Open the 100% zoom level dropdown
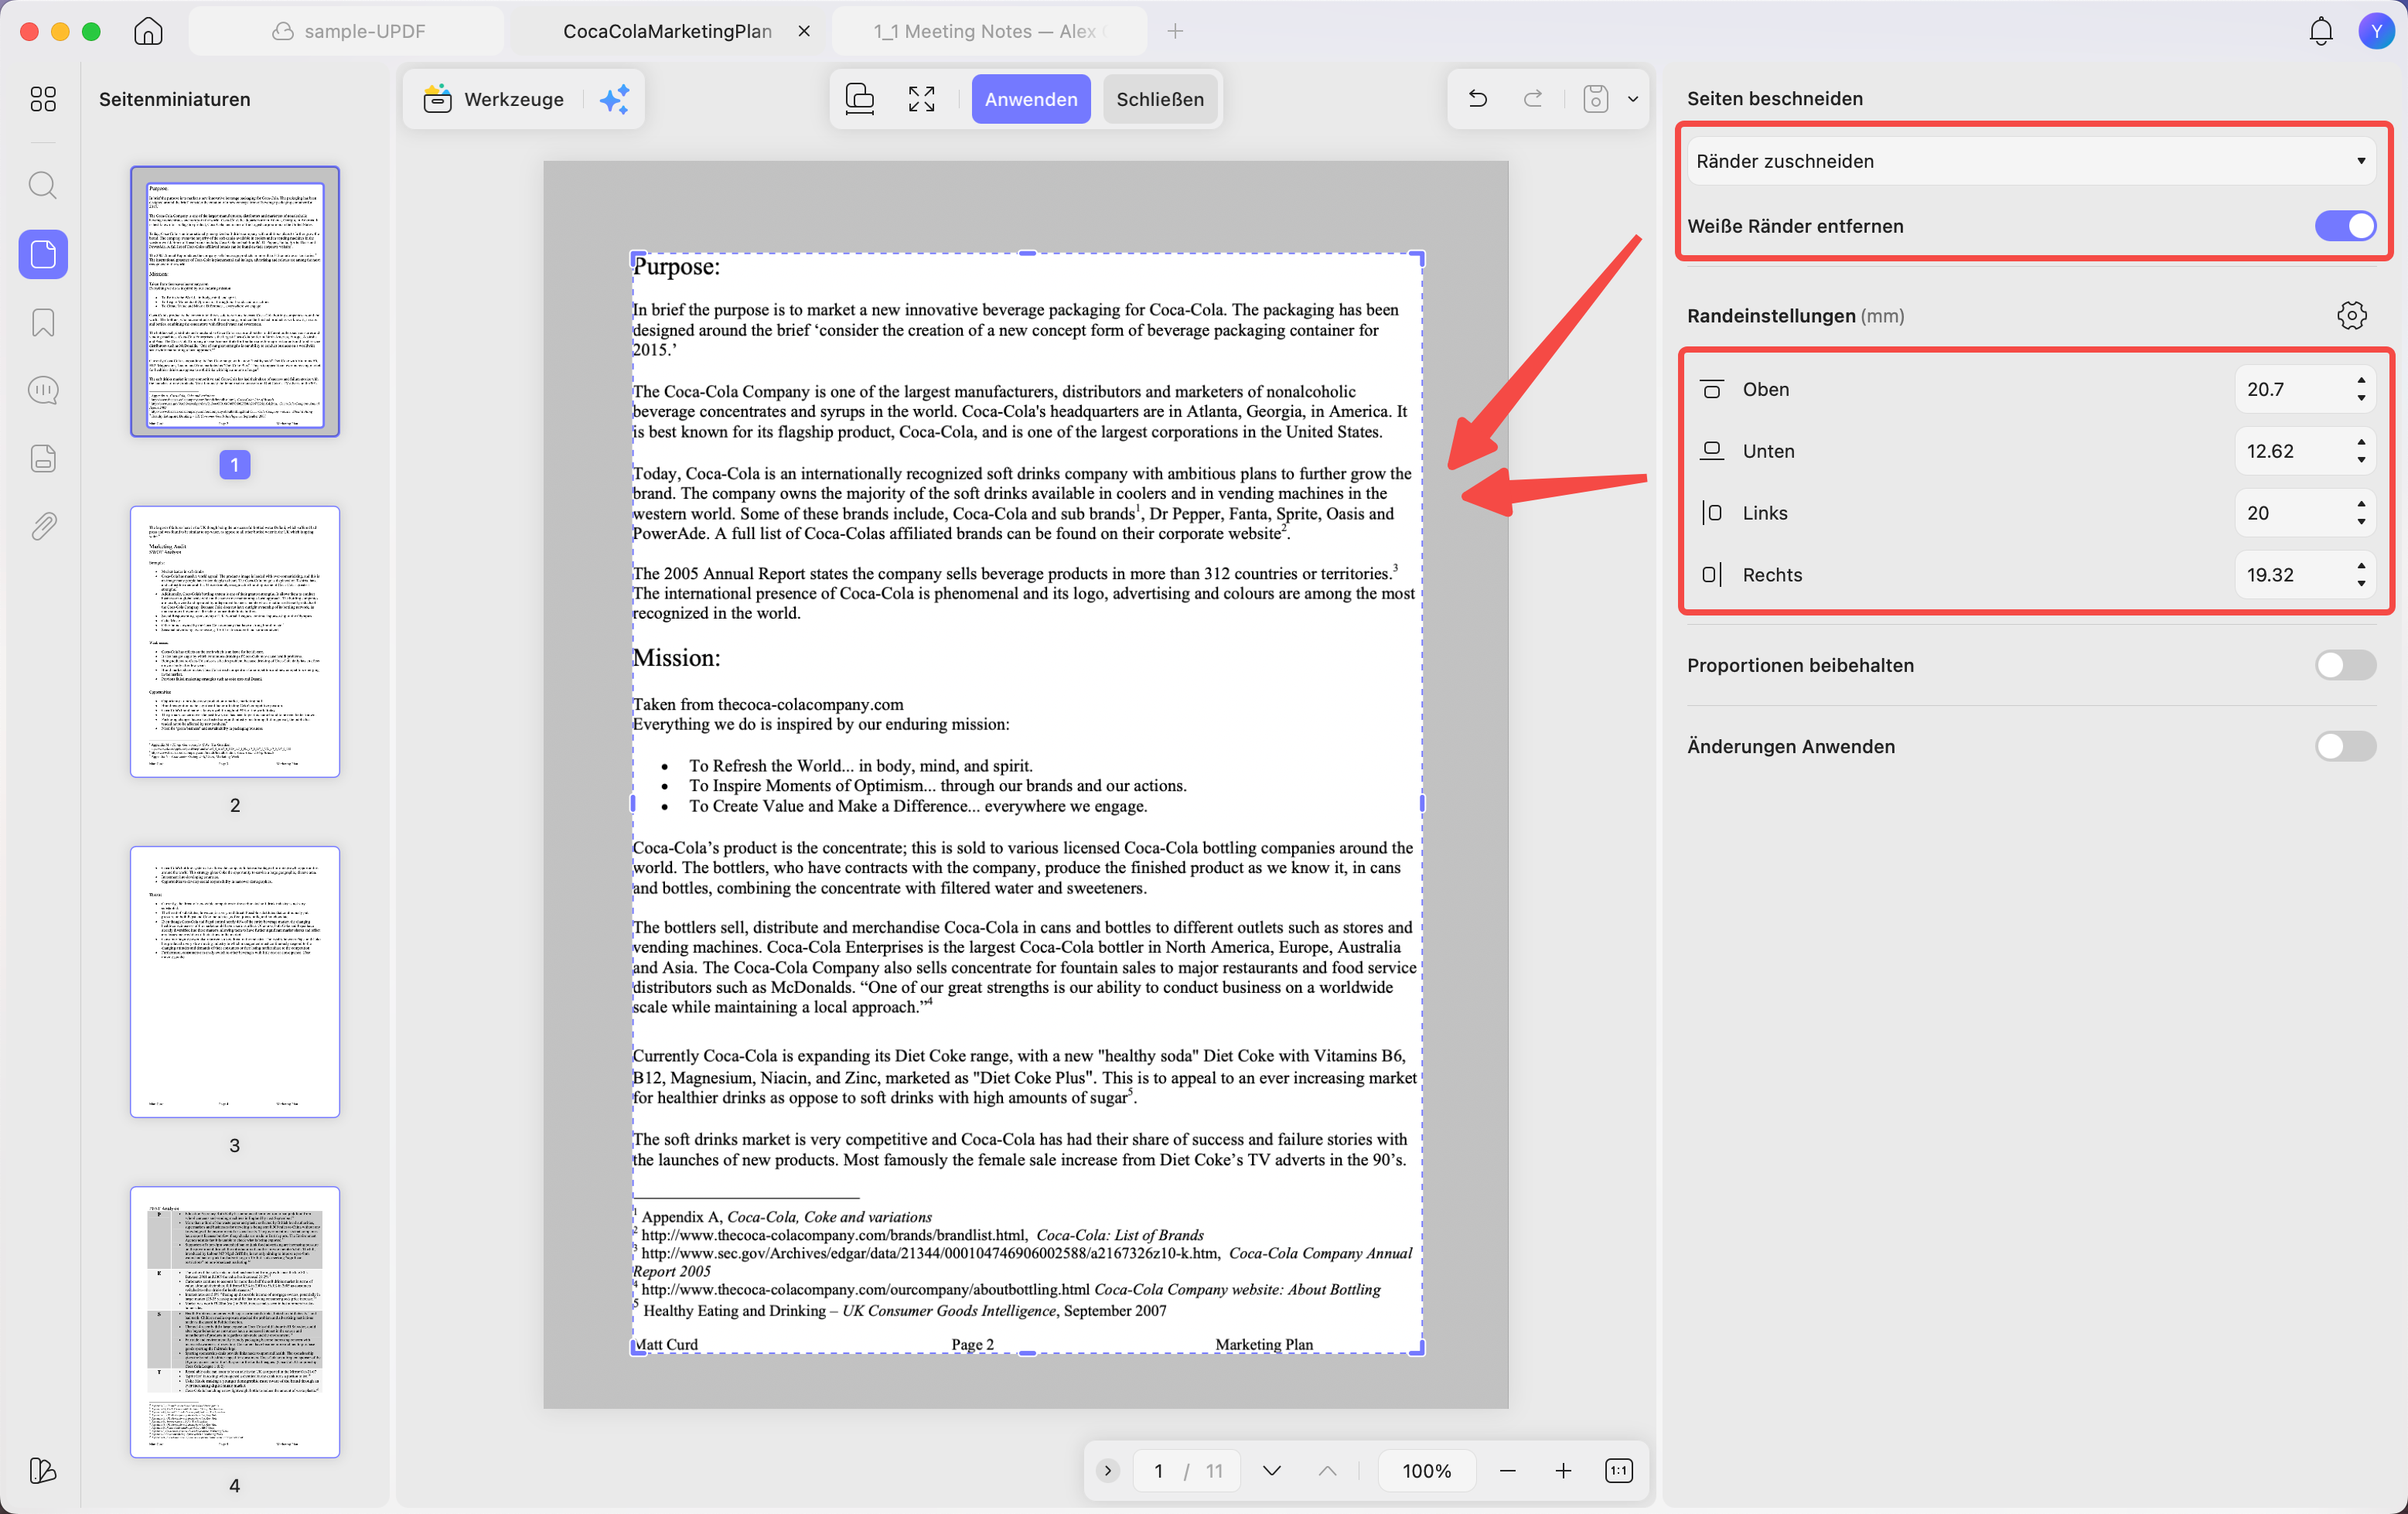 coord(1426,1471)
